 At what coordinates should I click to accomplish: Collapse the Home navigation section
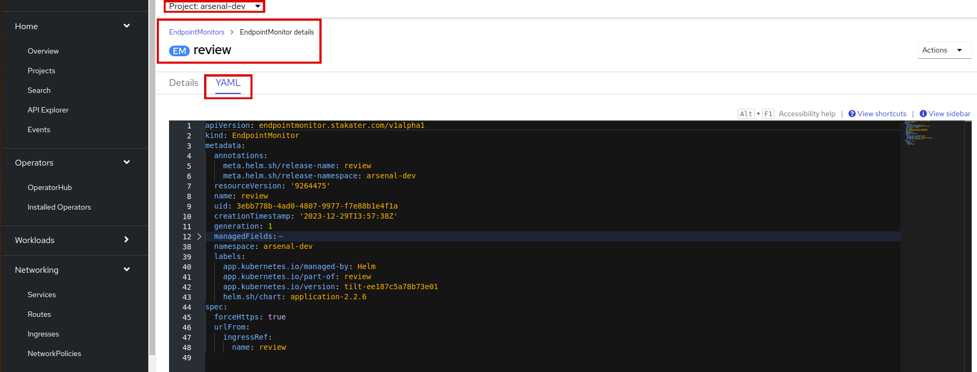pos(127,26)
